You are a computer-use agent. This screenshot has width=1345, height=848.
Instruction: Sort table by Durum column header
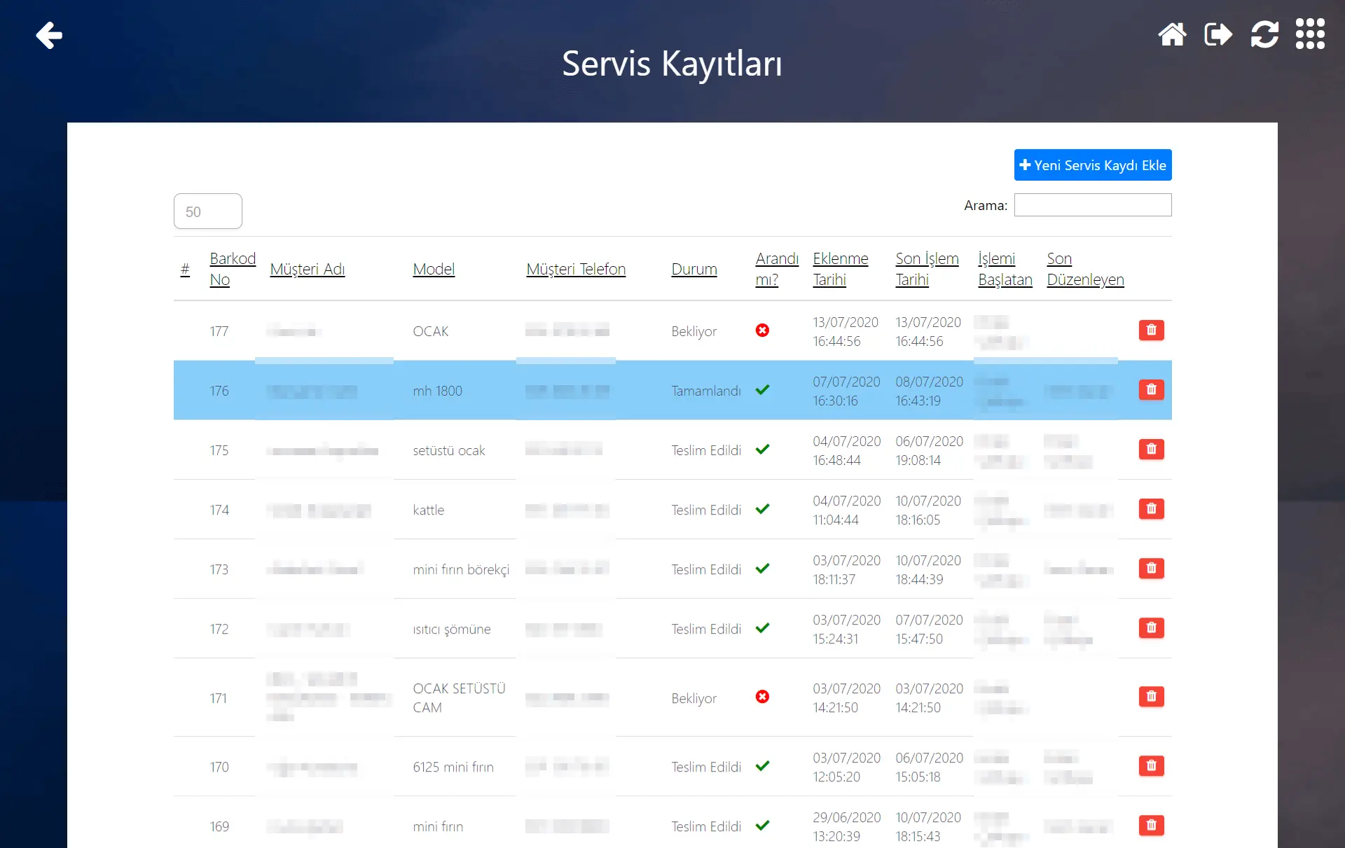point(694,269)
